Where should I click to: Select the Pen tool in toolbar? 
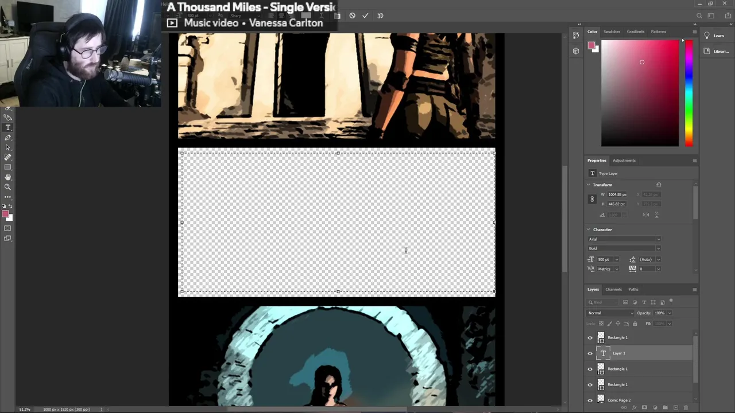coord(8,138)
